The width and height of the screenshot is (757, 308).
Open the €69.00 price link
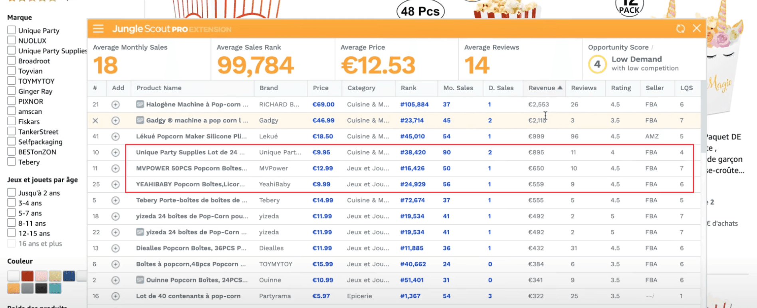(x=323, y=105)
